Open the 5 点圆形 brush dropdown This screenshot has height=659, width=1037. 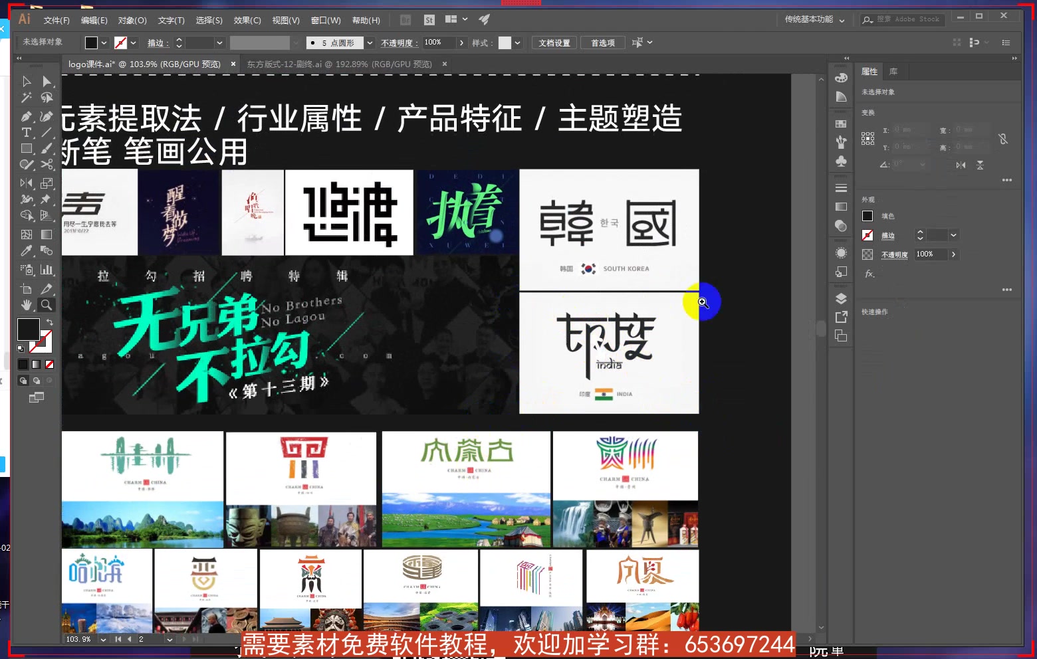370,43
